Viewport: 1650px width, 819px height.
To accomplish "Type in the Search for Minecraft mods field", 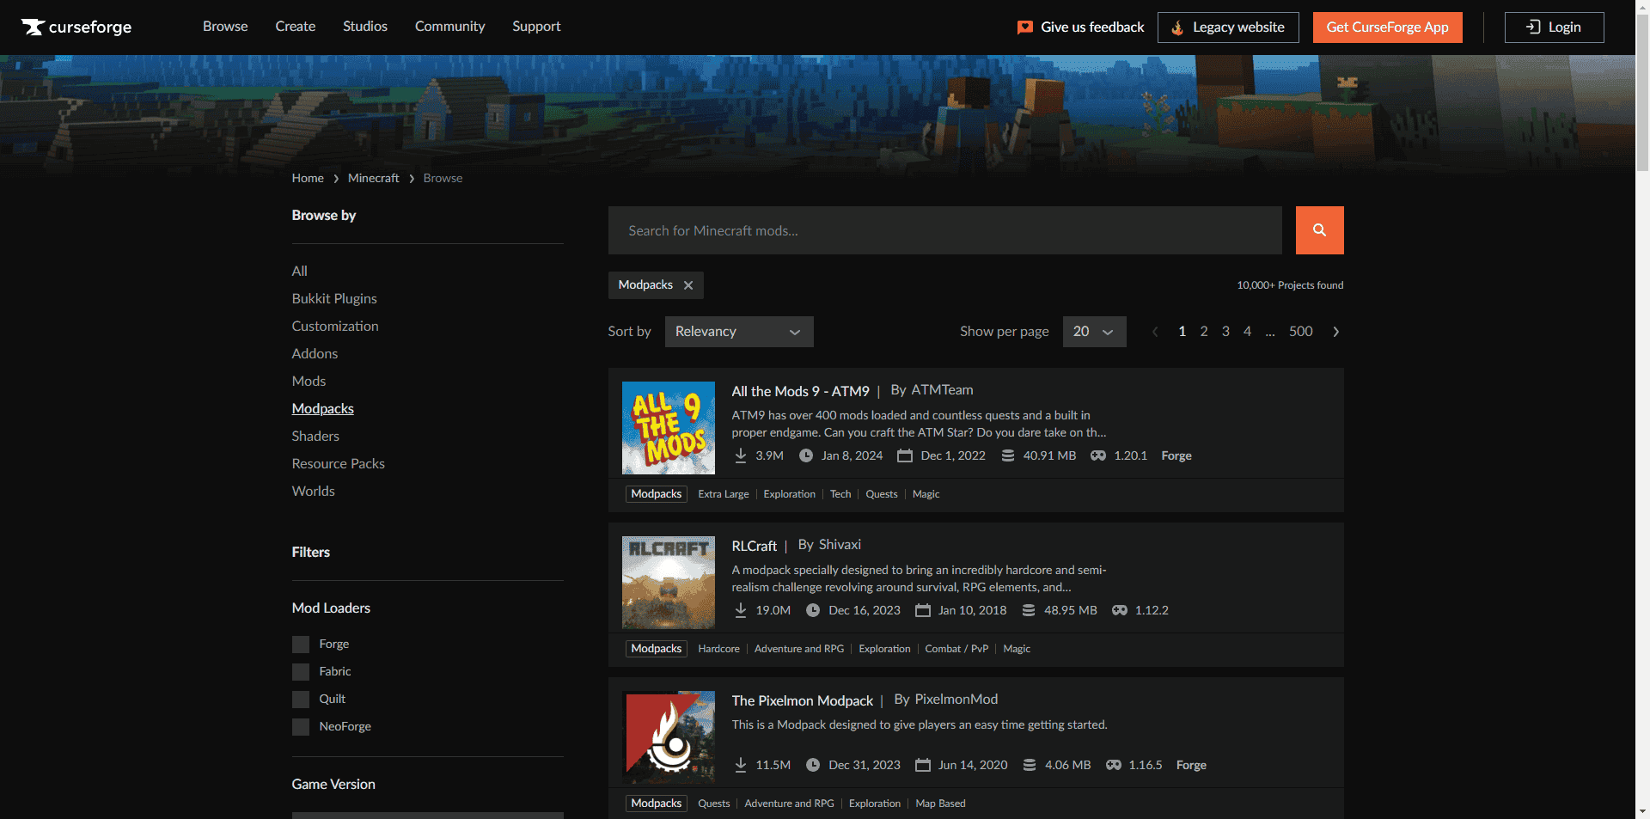I will point(944,230).
